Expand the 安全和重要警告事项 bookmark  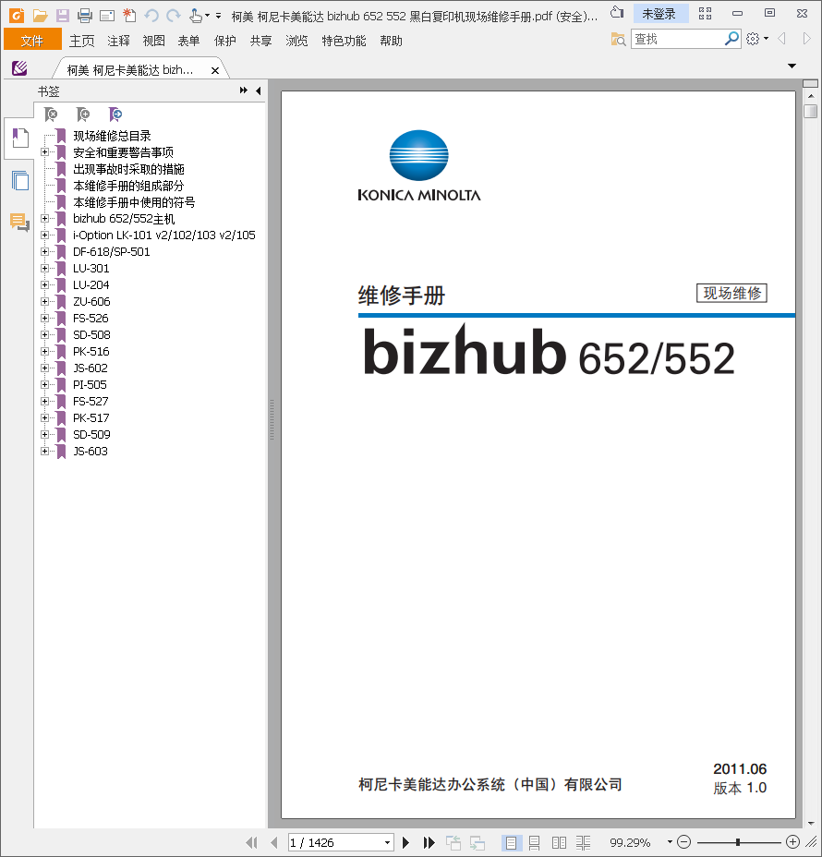point(45,152)
